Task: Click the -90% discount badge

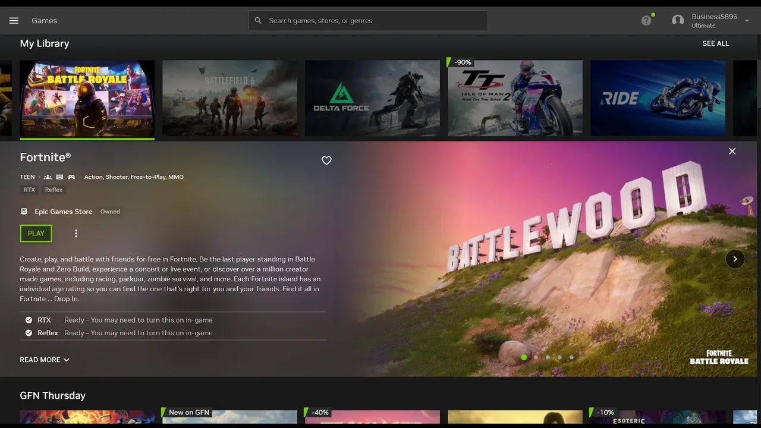Action: [461, 62]
